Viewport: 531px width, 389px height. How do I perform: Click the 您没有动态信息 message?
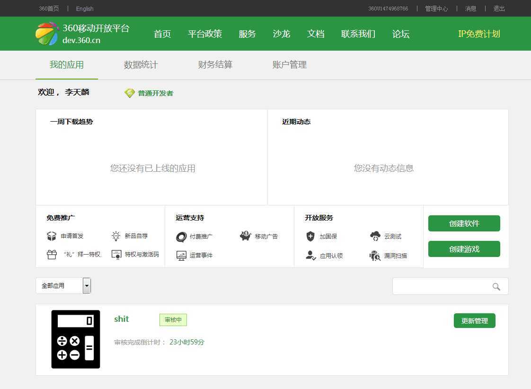tap(384, 168)
